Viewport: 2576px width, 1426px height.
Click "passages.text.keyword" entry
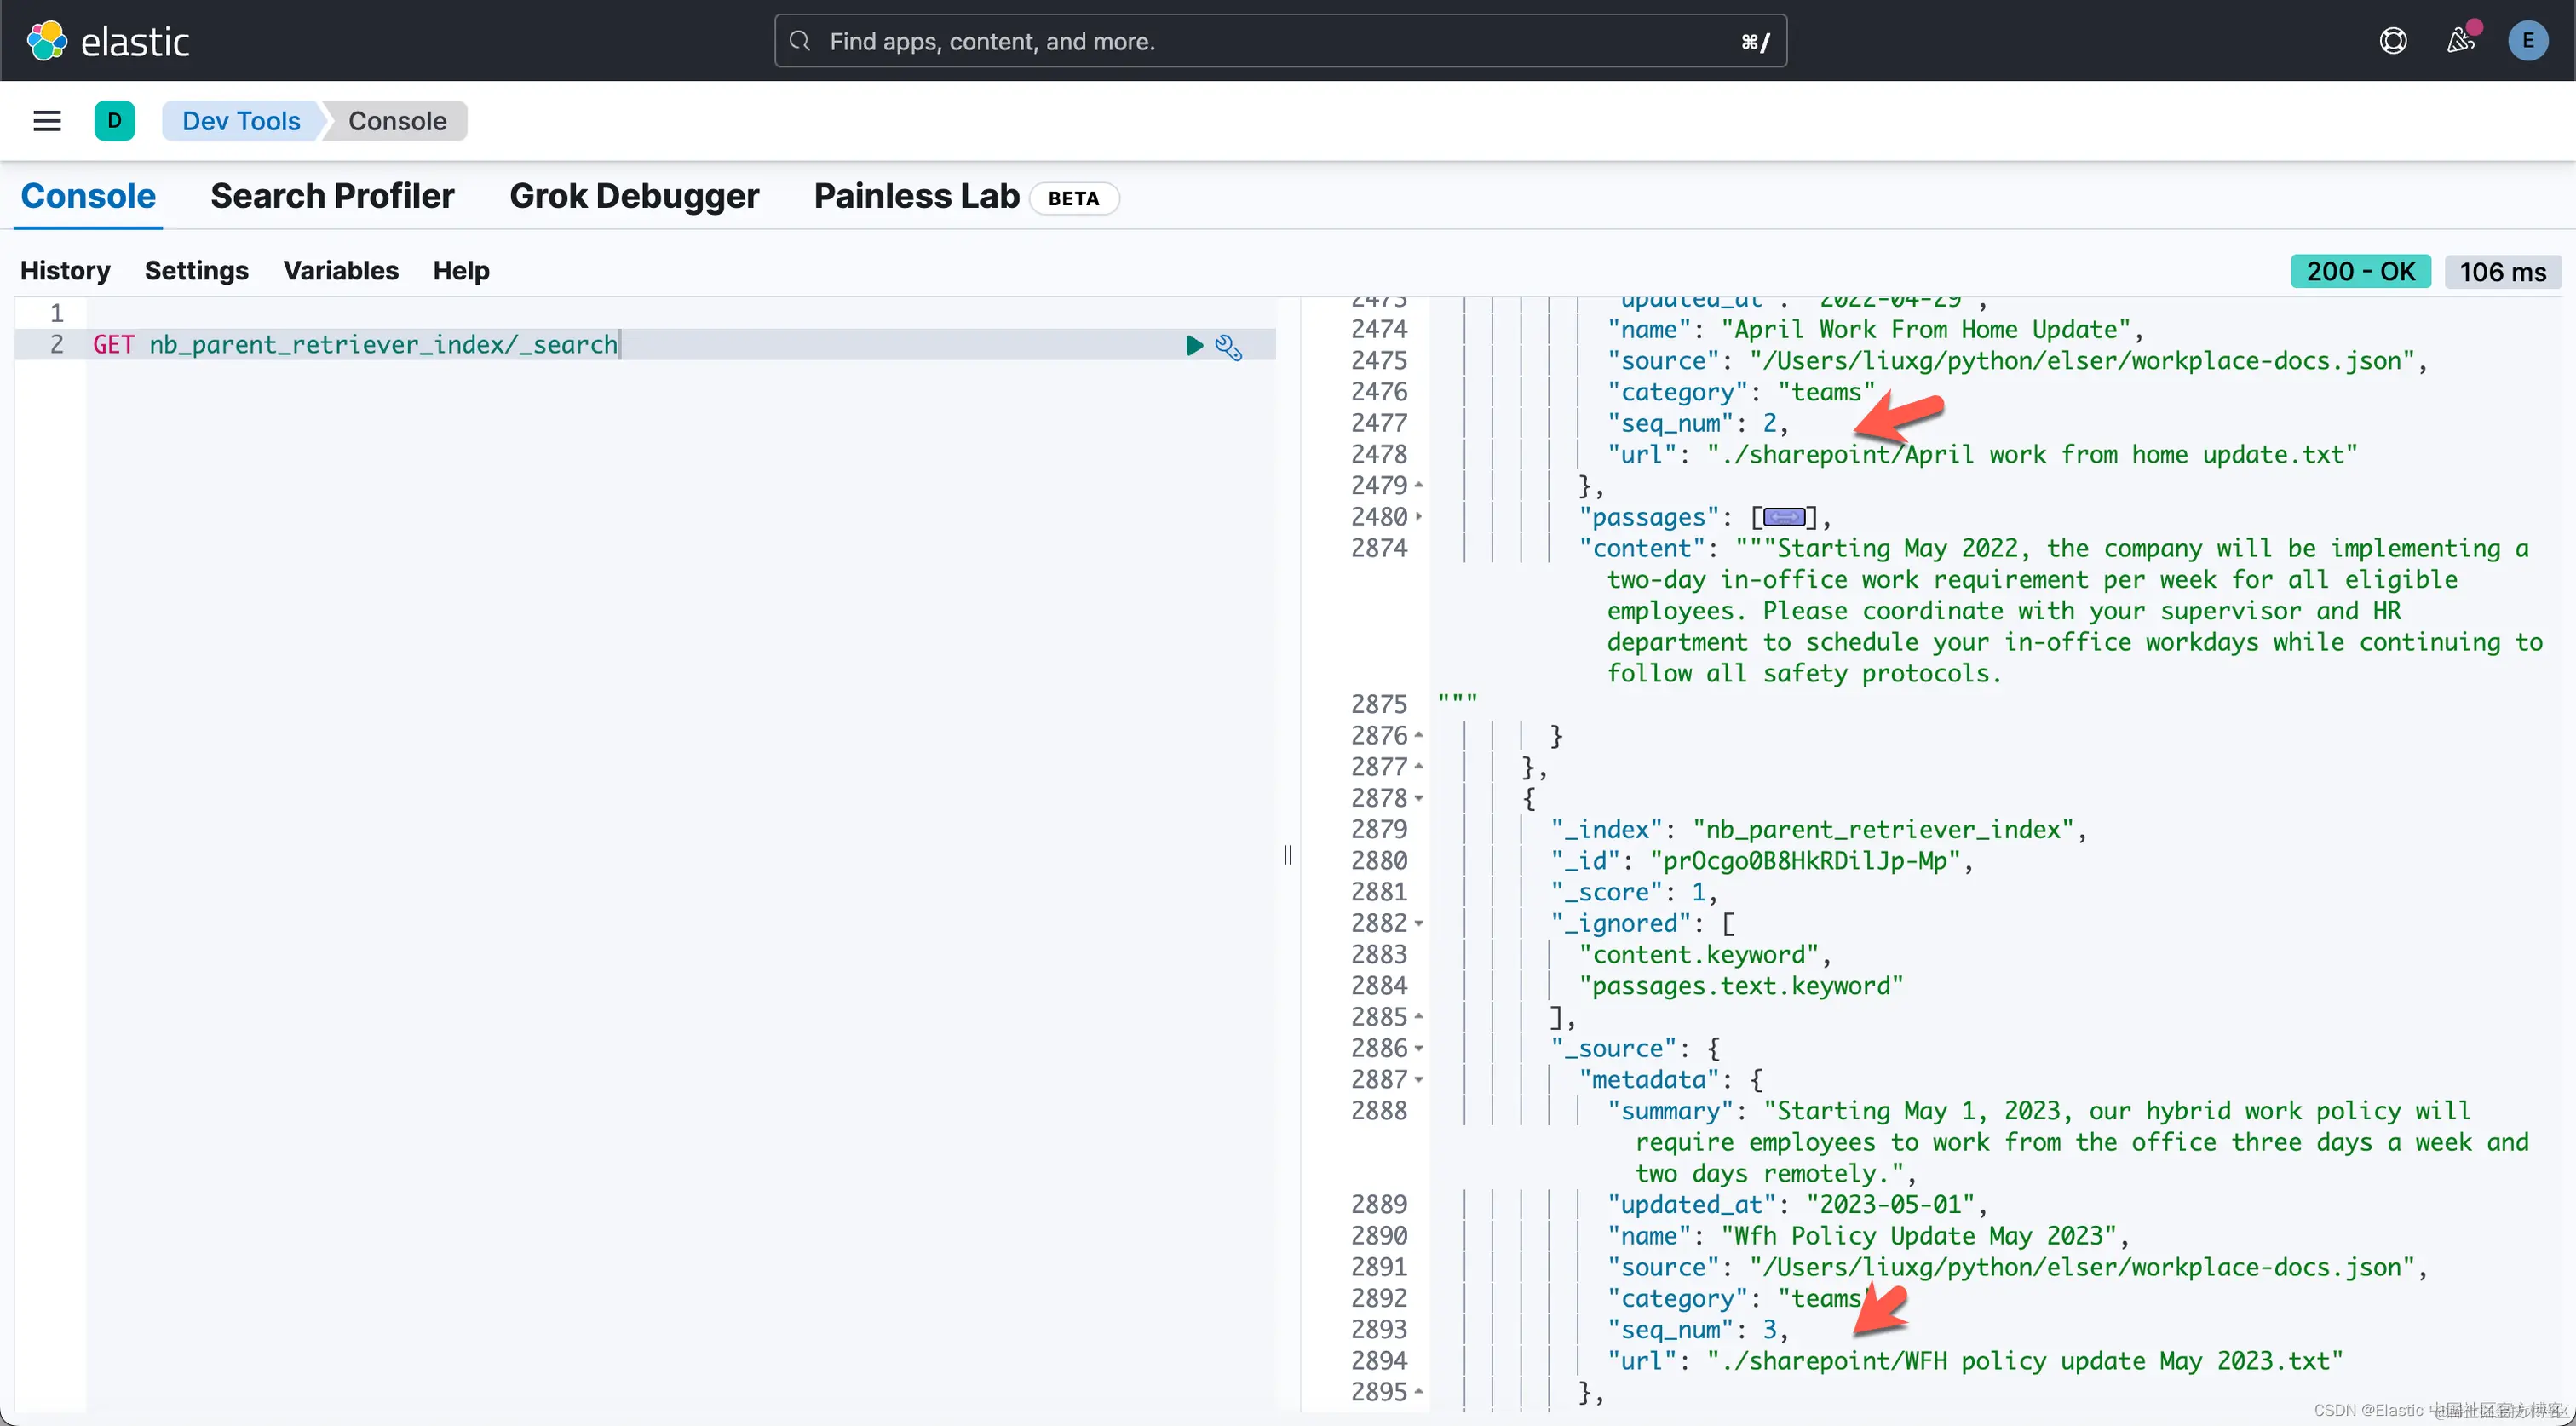pyautogui.click(x=1741, y=986)
